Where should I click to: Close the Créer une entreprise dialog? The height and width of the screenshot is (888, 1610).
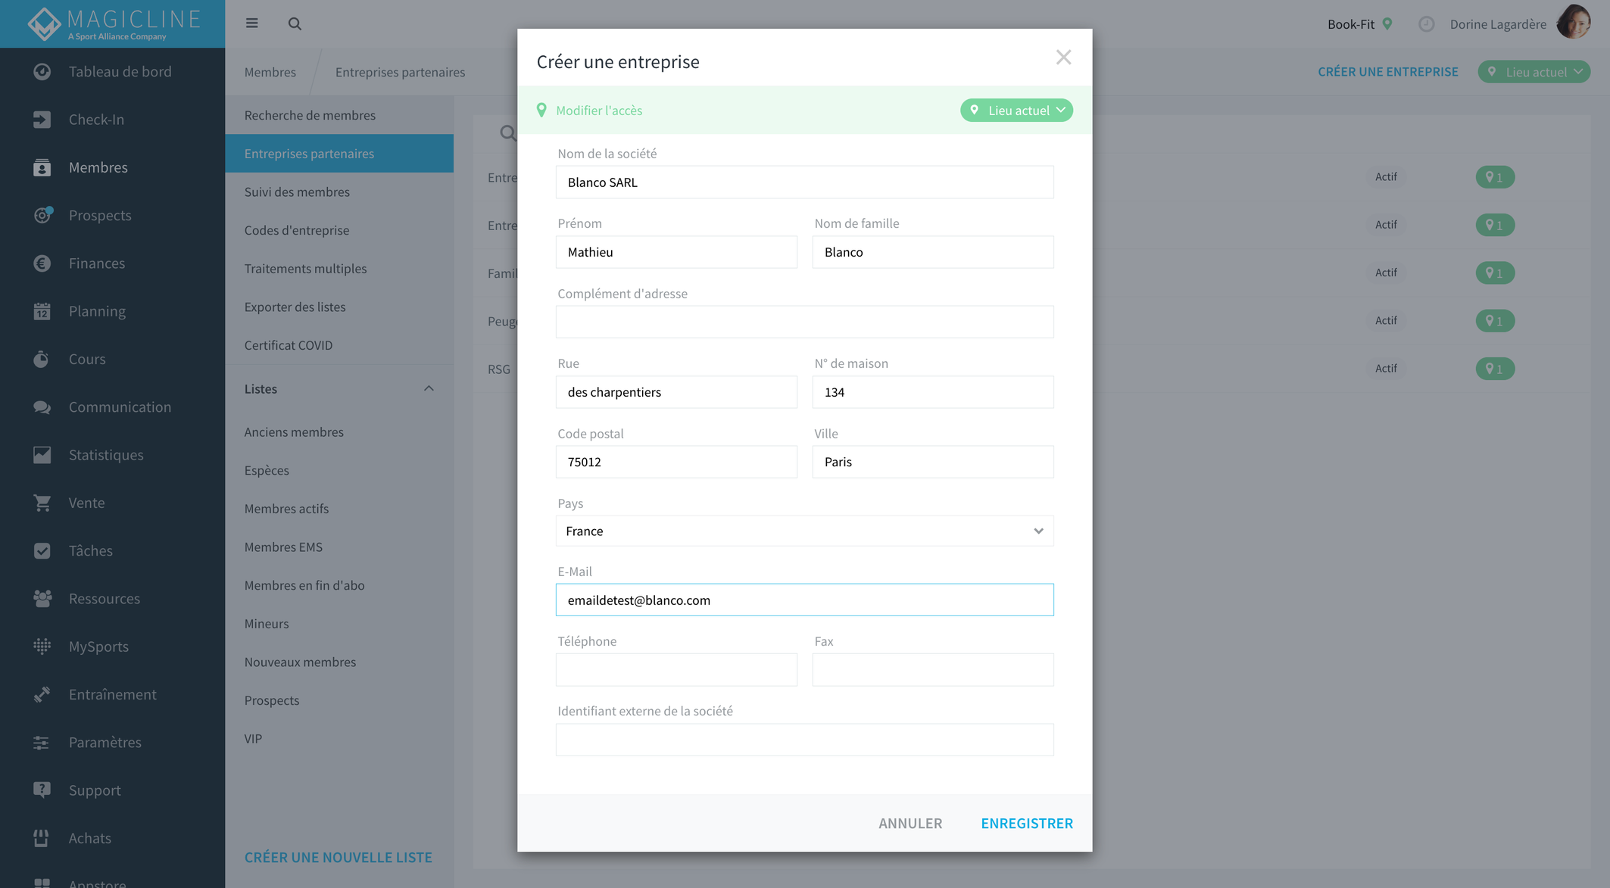tap(1063, 58)
